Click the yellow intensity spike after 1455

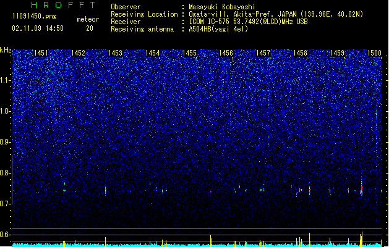coord(211,241)
